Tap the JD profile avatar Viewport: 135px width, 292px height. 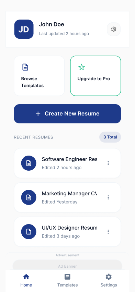click(x=24, y=29)
